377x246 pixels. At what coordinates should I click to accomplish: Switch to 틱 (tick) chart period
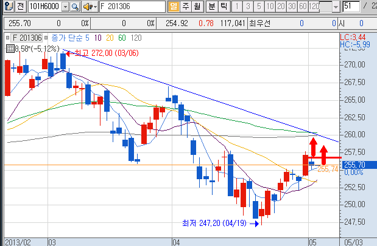pos(222,7)
